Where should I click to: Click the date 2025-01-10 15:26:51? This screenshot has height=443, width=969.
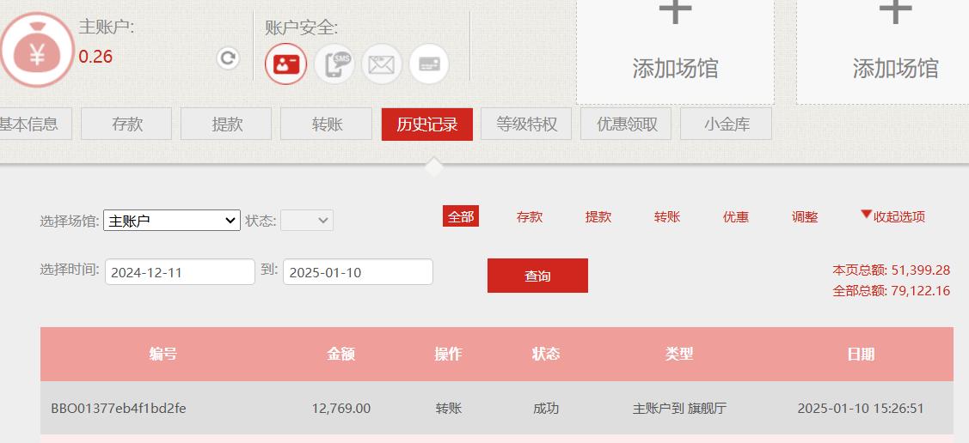(861, 409)
